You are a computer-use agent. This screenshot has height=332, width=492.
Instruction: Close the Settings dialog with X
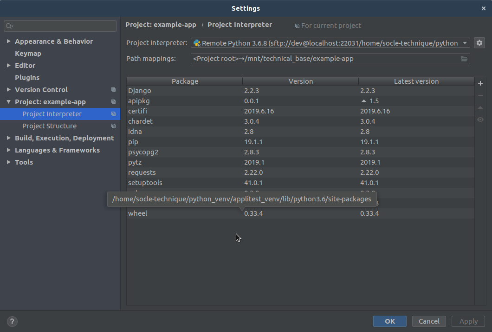pos(484,8)
